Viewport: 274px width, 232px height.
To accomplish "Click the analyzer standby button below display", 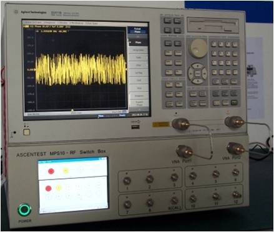I will point(27,132).
